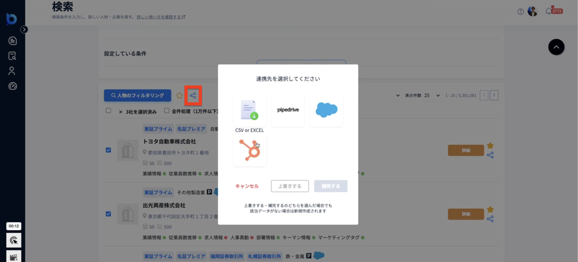The image size is (578, 262).
Task: Open the dashboard gauge icon in sidebar
Action: pyautogui.click(x=12, y=86)
